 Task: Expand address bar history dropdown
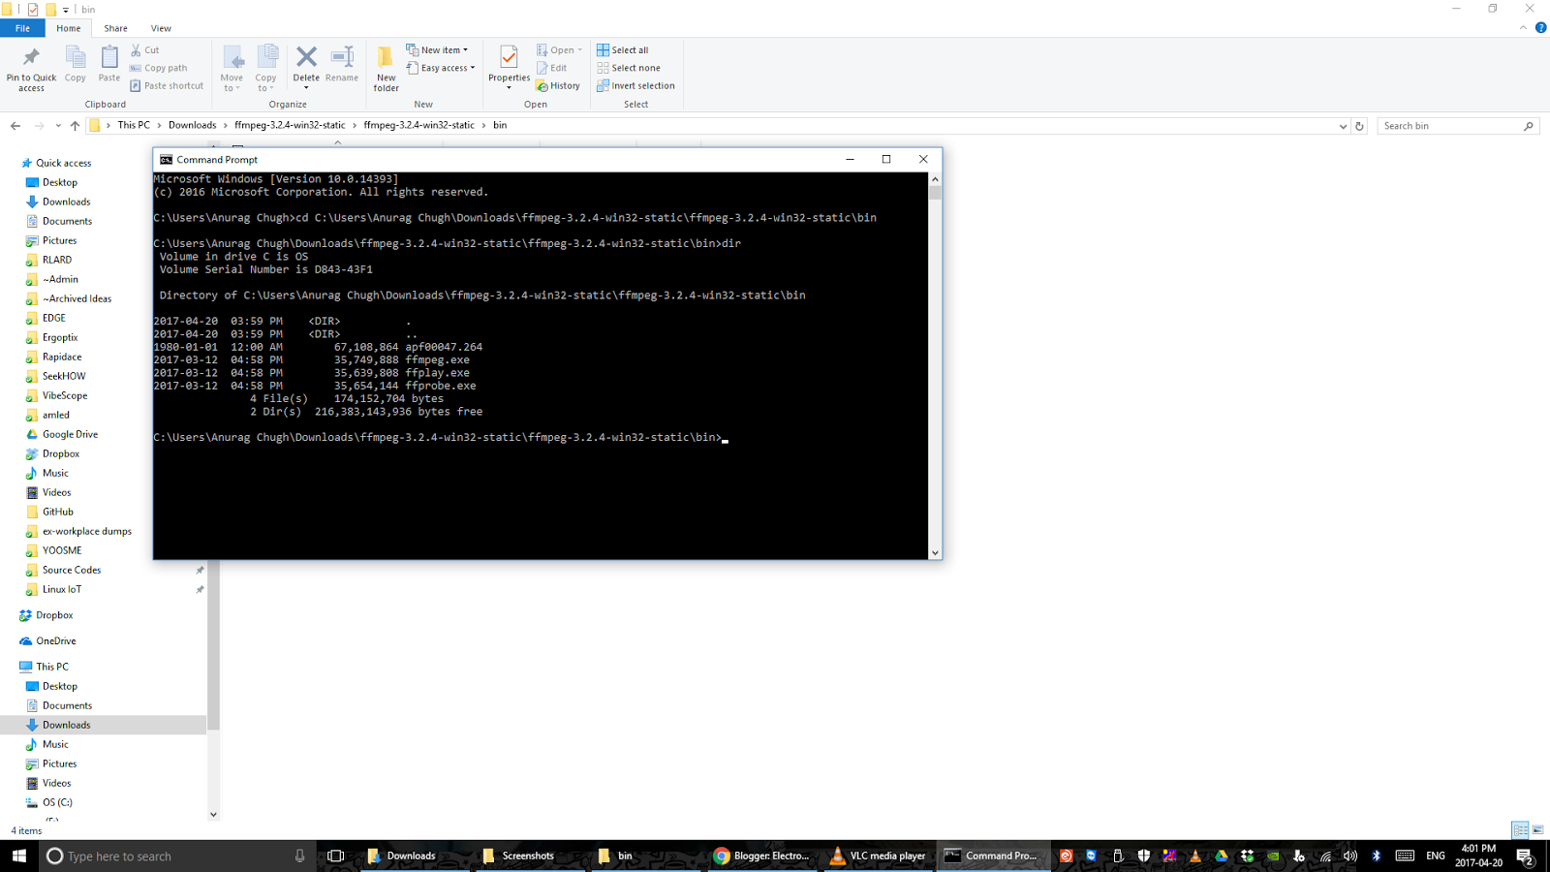click(x=1343, y=126)
